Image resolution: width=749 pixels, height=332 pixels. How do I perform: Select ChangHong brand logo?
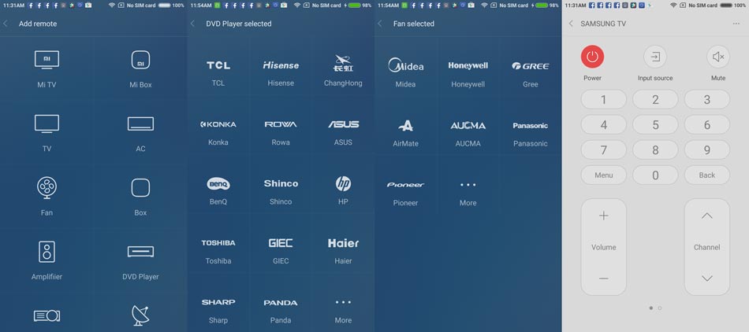(x=343, y=64)
